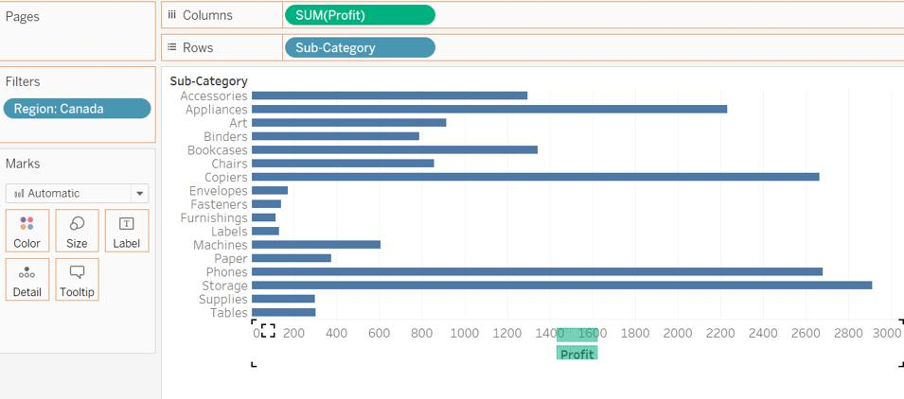This screenshot has width=904, height=399.
Task: Select the Sub-Category pill in Rows
Action: (x=359, y=47)
